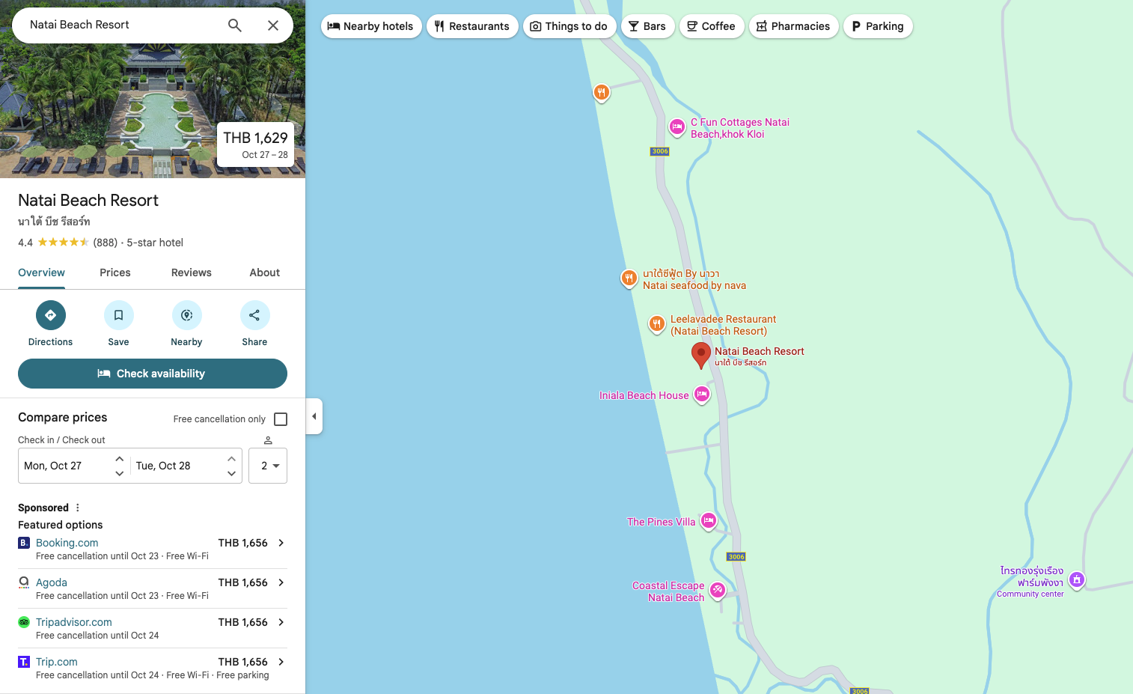
Task: Open the Trip.com link
Action: (57, 662)
